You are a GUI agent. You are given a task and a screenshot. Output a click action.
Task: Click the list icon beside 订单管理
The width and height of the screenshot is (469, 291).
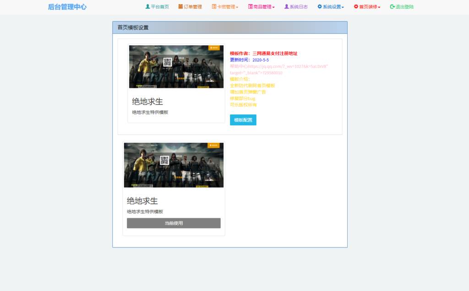pos(180,6)
